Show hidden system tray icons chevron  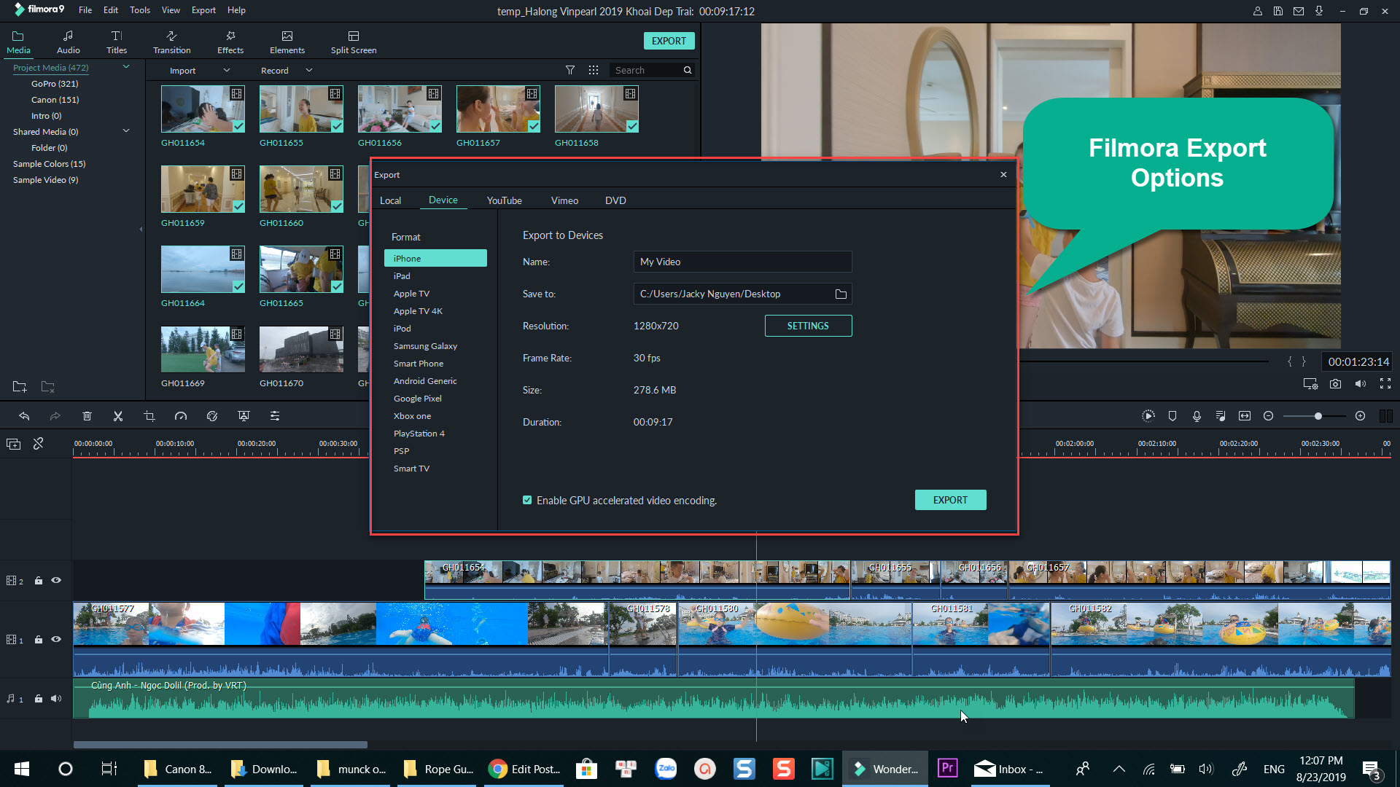click(x=1119, y=769)
